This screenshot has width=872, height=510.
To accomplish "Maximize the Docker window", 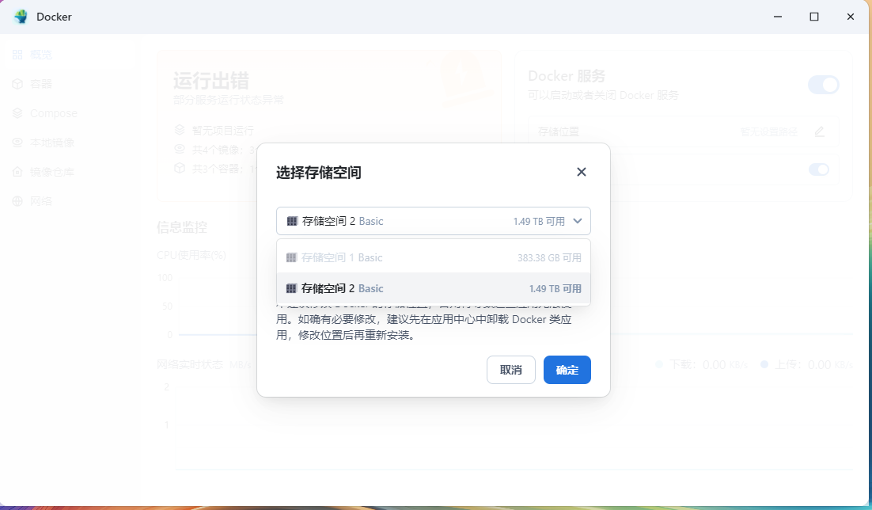I will (x=814, y=17).
